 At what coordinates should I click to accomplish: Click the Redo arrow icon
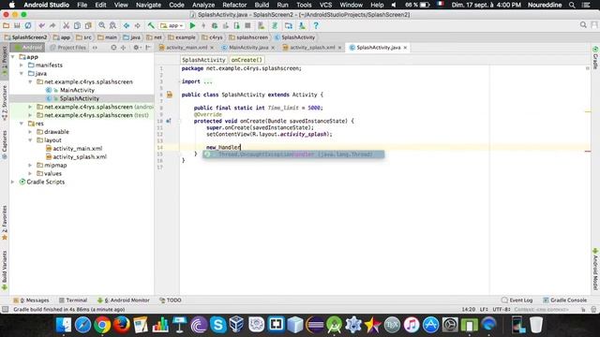click(52, 25)
